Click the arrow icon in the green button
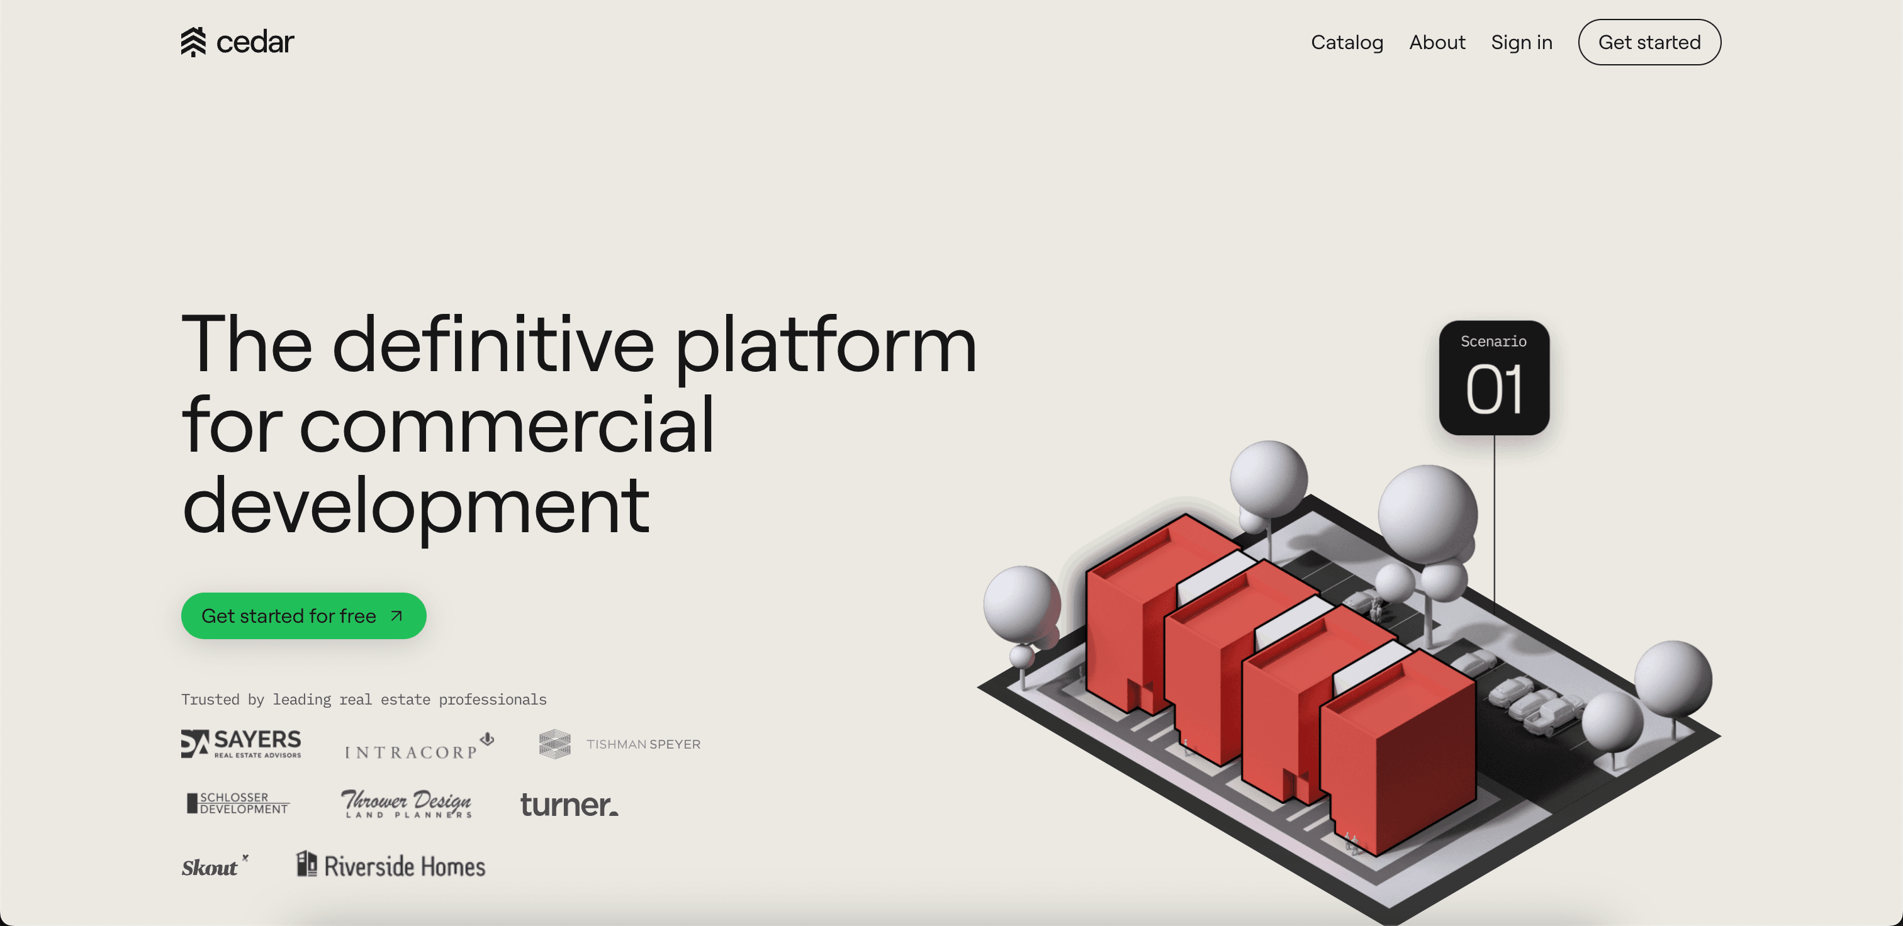The height and width of the screenshot is (926, 1903). coord(396,615)
